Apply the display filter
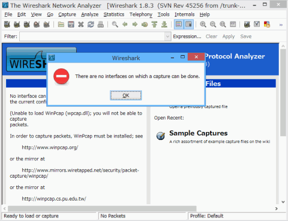Image resolution: width=288 pixels, height=221 pixels. click(229, 37)
